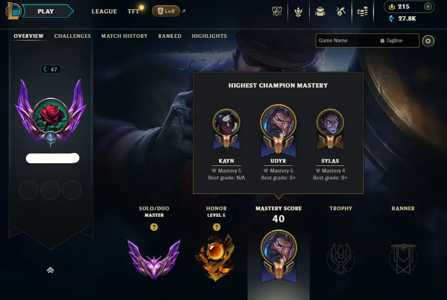
Task: Open the Collection icon in top bar
Action: pos(298,12)
